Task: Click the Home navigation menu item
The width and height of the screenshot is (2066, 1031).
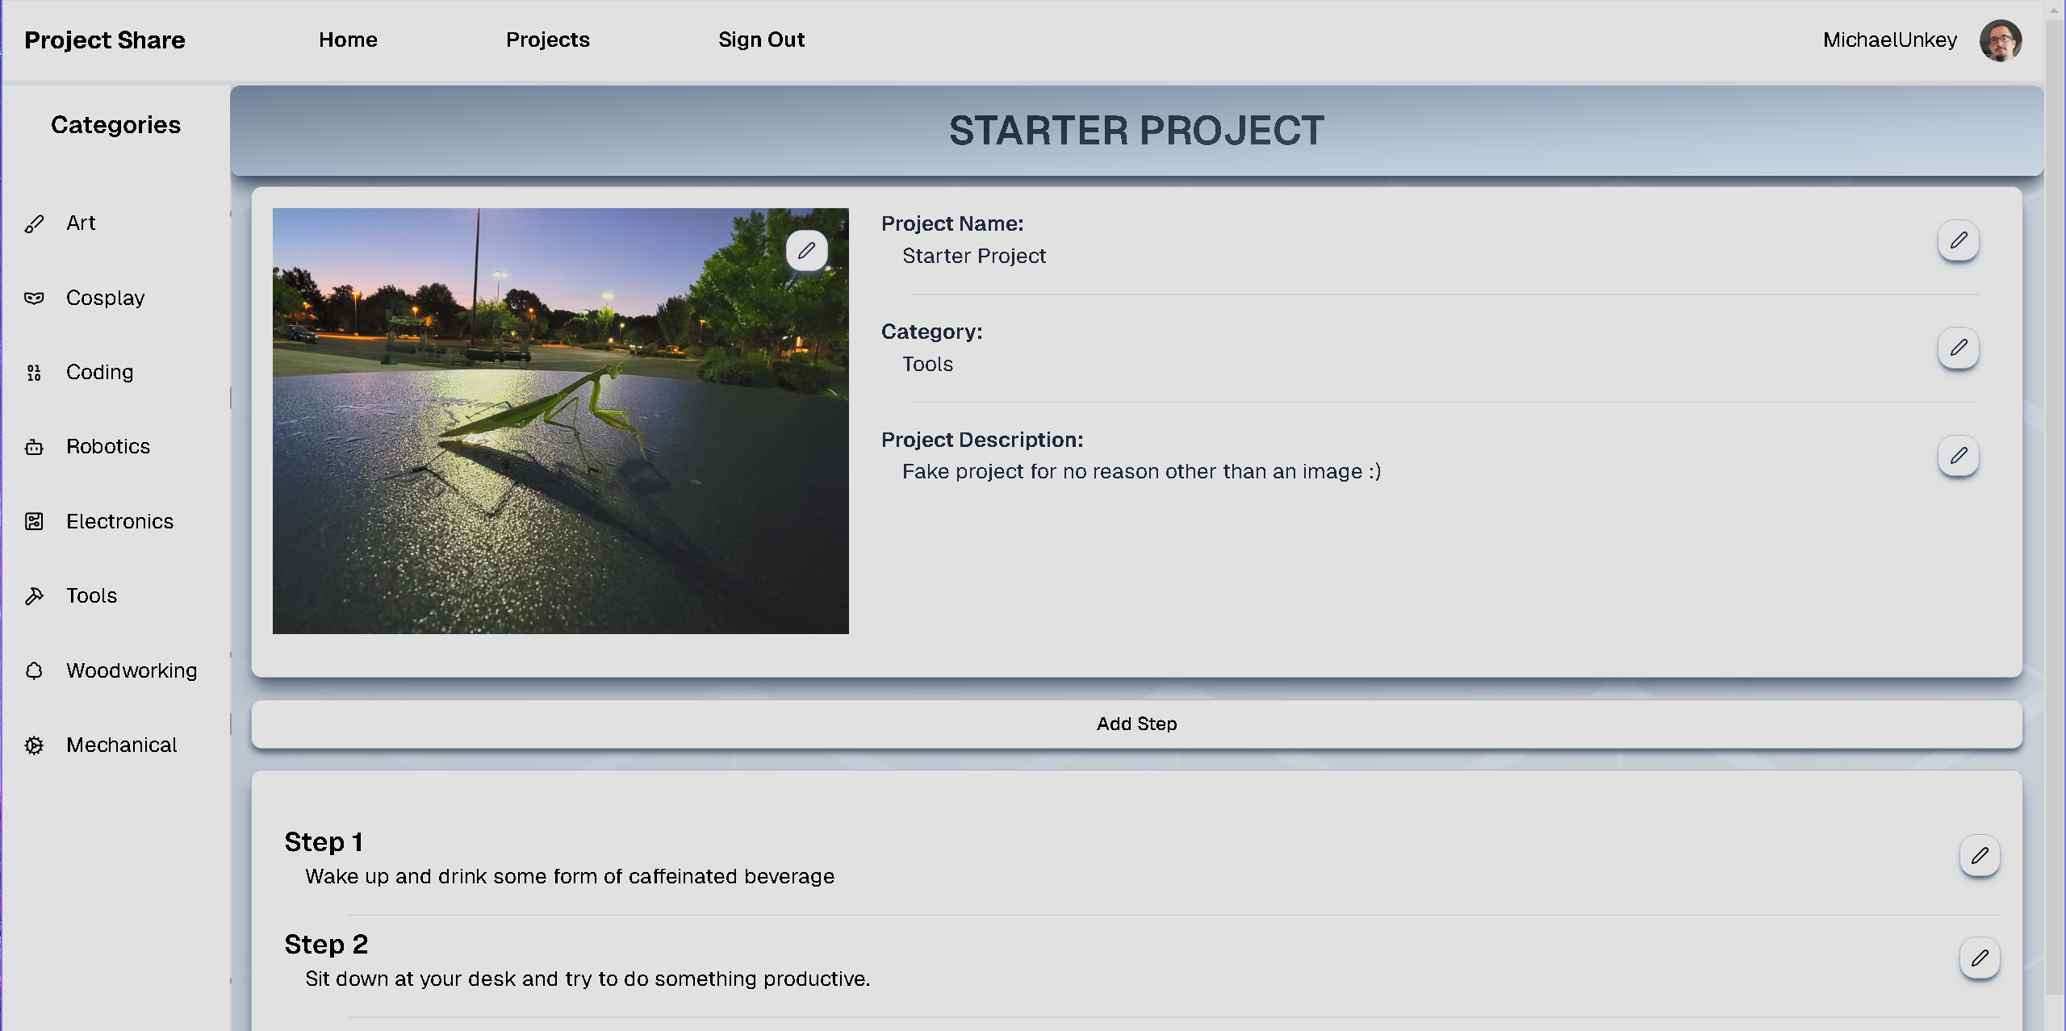Action: pyautogui.click(x=348, y=38)
